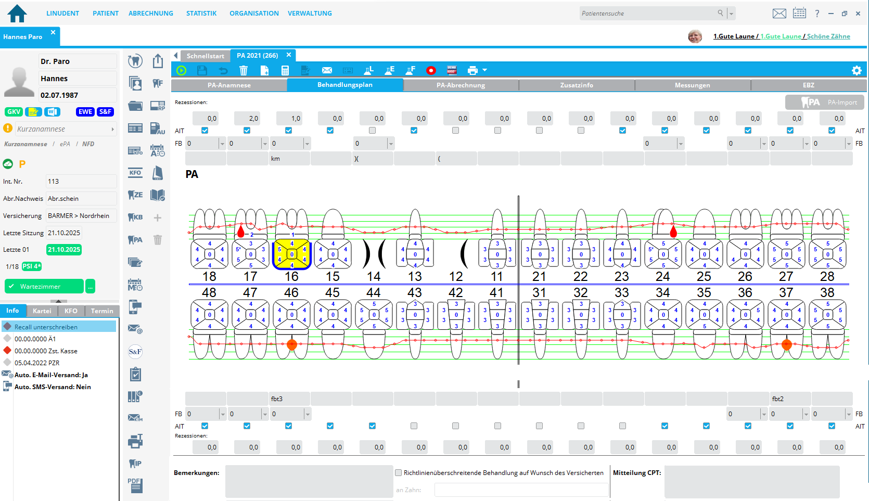Open the ABRECHNUNG menu

click(151, 14)
